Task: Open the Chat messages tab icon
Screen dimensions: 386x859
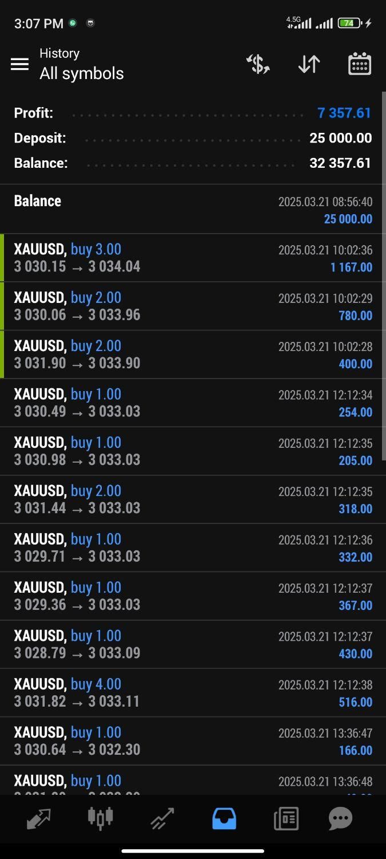Action: (340, 819)
